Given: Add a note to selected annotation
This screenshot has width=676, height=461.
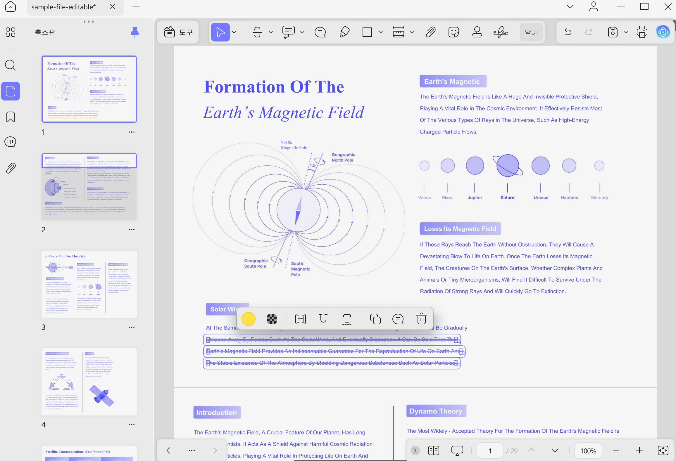Looking at the screenshot, I should (x=398, y=319).
